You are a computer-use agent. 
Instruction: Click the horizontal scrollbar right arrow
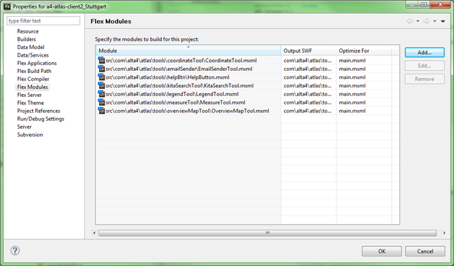coord(444,233)
